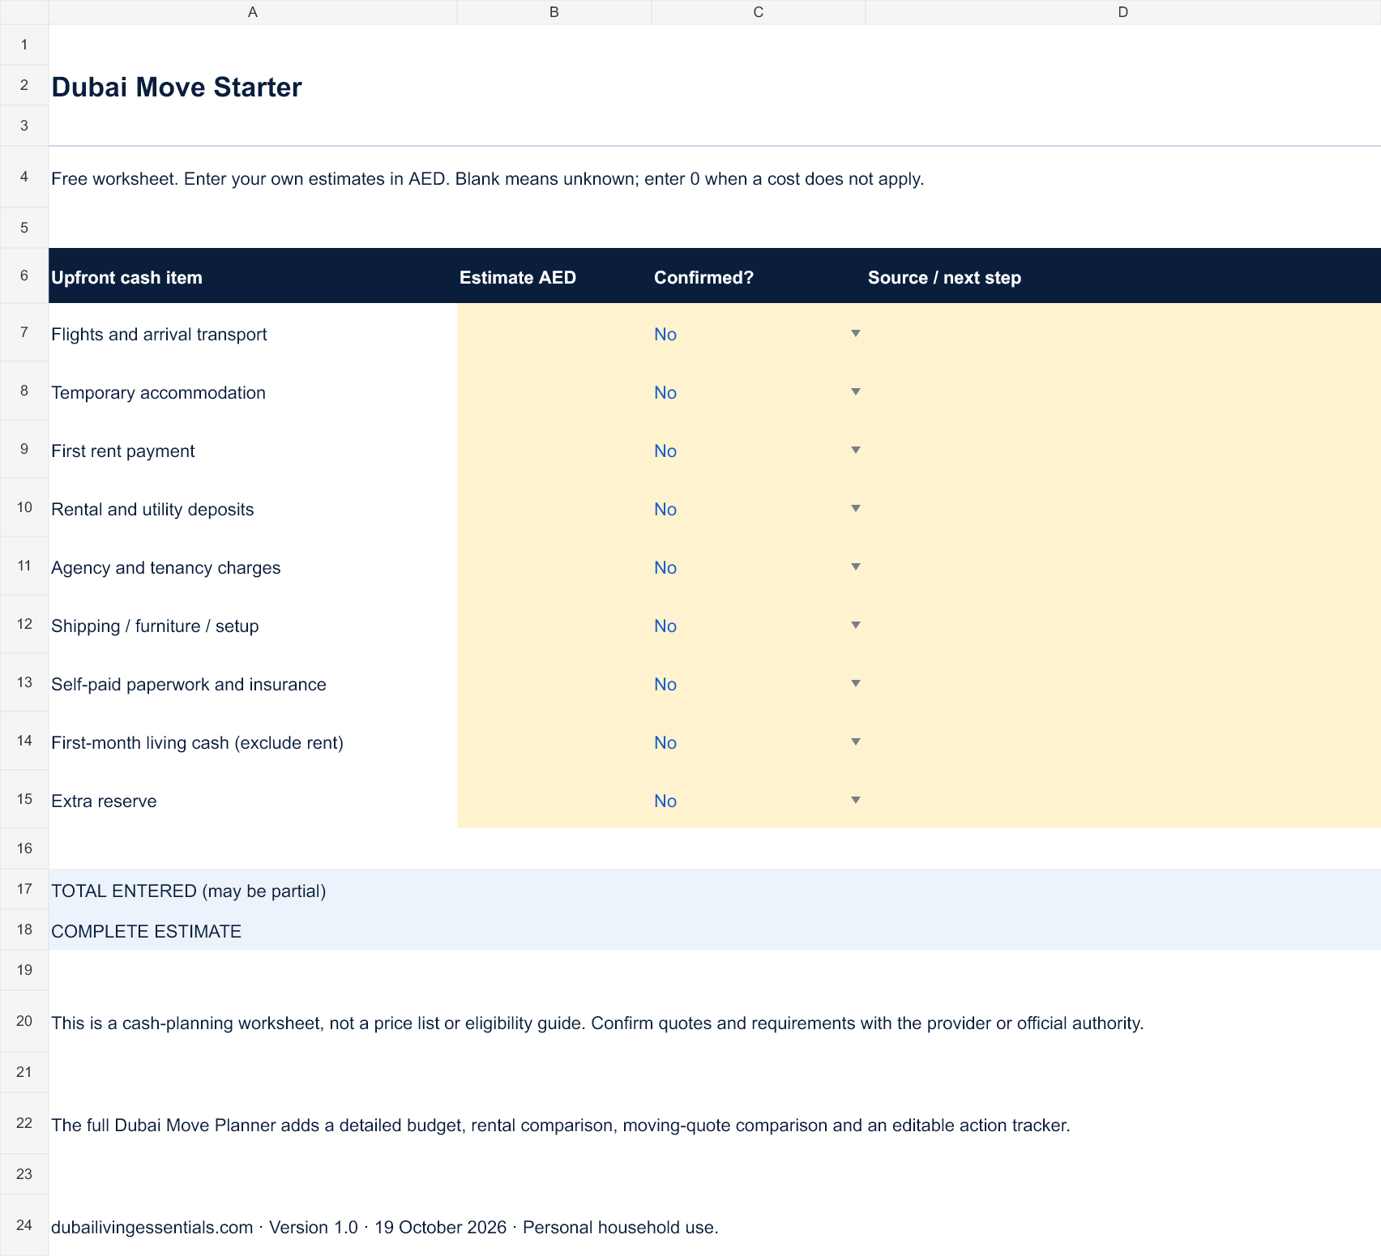1381x1256 pixels.
Task: Select 'Upfront cash item' header cell
Action: (253, 276)
